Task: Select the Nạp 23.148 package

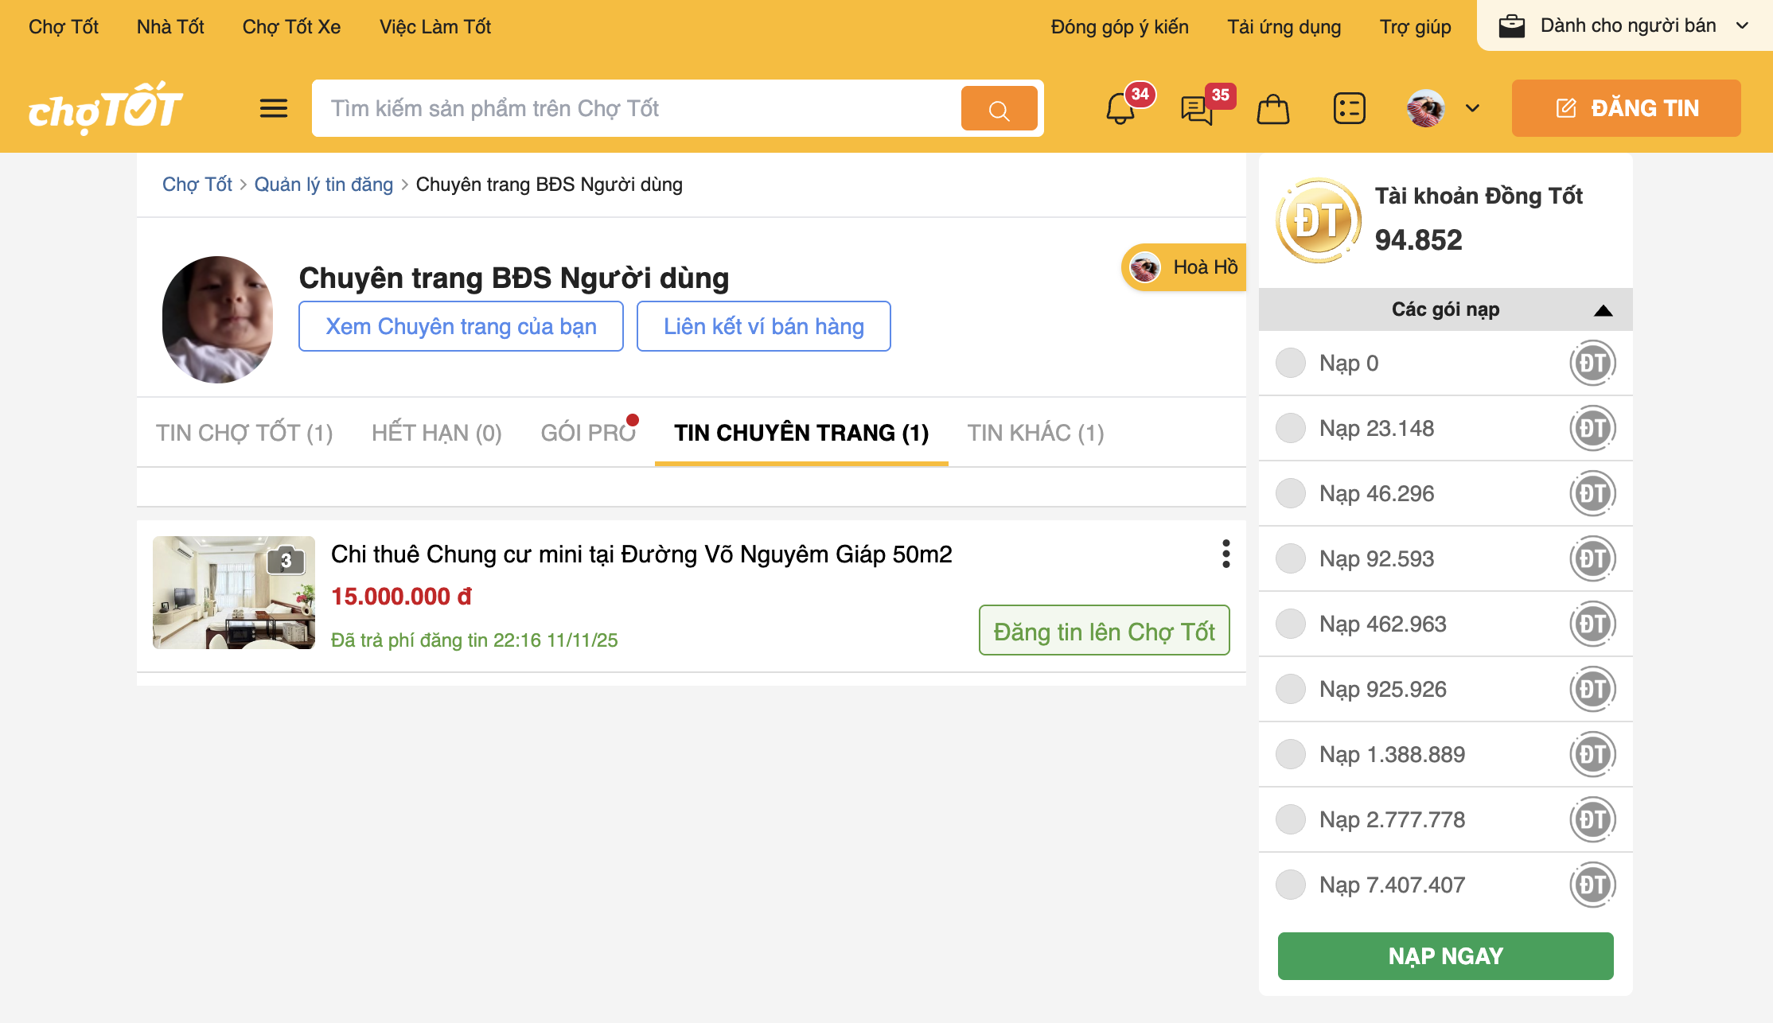Action: [1291, 428]
